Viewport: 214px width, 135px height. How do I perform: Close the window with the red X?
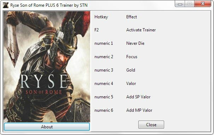(x=203, y=4)
